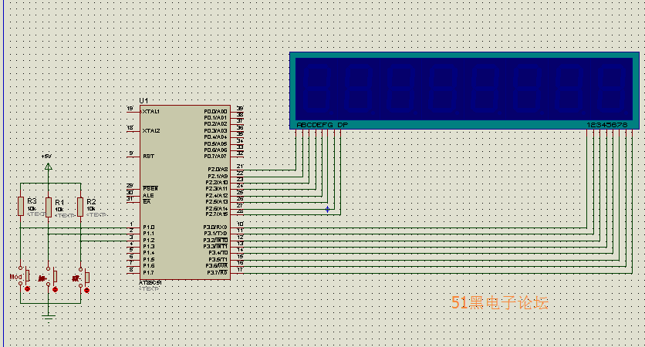Click the P3.0/RXD pin label
645x347 pixels.
click(215, 227)
